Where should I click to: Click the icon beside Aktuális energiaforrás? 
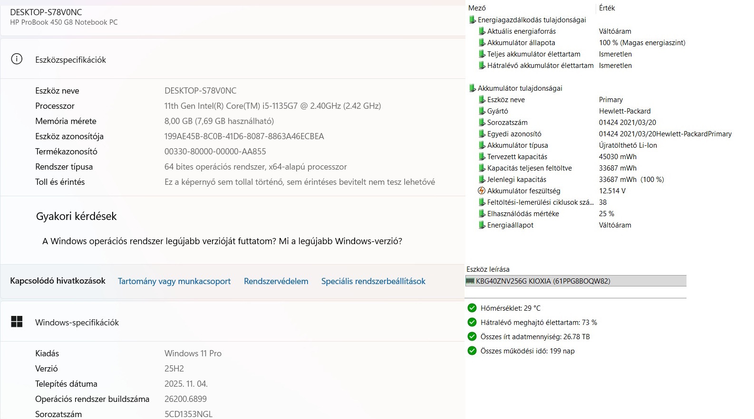(x=482, y=31)
